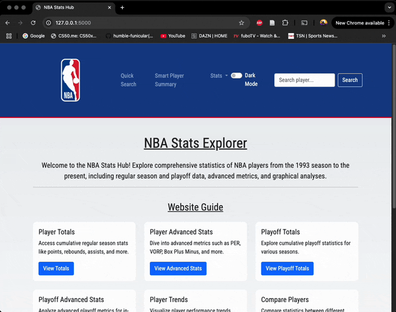Click the document extension icon in toolbar
Image resolution: width=396 pixels, height=312 pixels.
(272, 23)
